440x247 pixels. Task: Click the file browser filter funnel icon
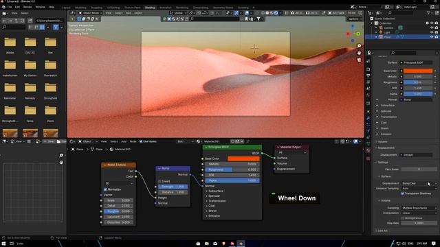coord(56,27)
